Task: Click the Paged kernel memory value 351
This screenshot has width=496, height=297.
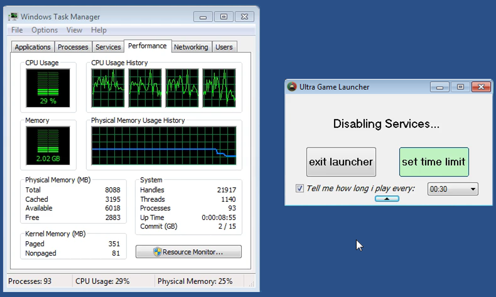Action: (x=114, y=244)
